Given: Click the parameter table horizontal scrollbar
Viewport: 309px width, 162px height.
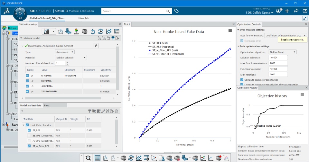Looking at the screenshot, I should click(x=63, y=98).
